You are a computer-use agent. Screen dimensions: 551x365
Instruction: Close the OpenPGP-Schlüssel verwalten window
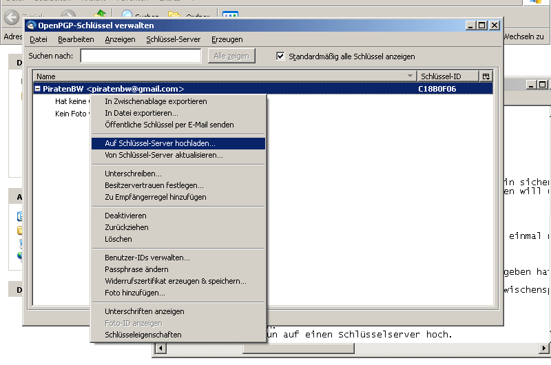(494, 25)
